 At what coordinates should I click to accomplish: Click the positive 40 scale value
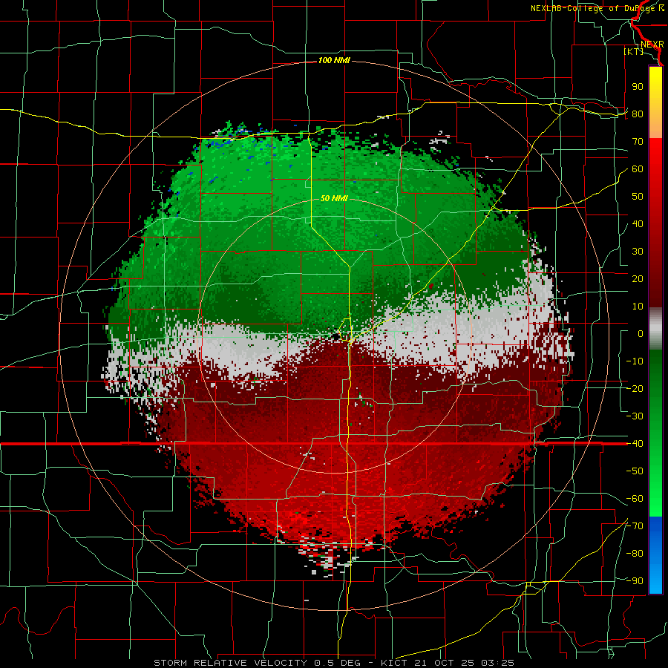pos(638,223)
